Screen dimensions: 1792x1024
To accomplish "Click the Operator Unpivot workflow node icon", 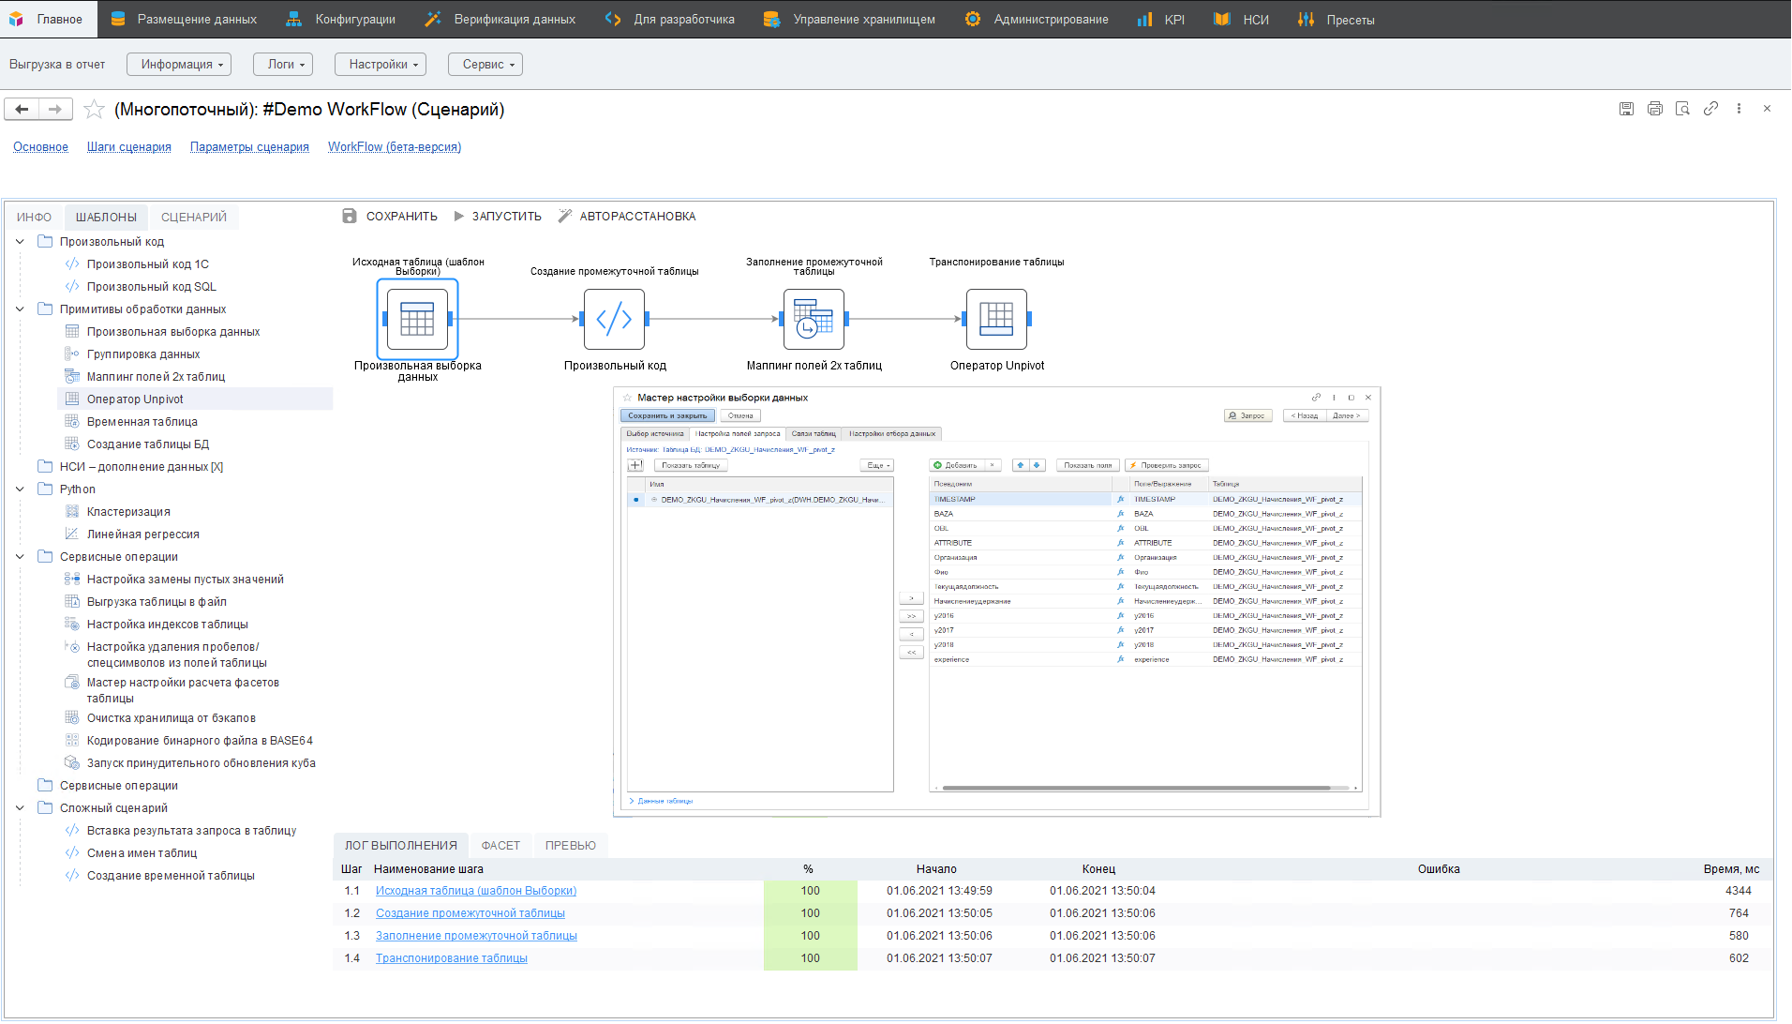I will pyautogui.click(x=996, y=319).
